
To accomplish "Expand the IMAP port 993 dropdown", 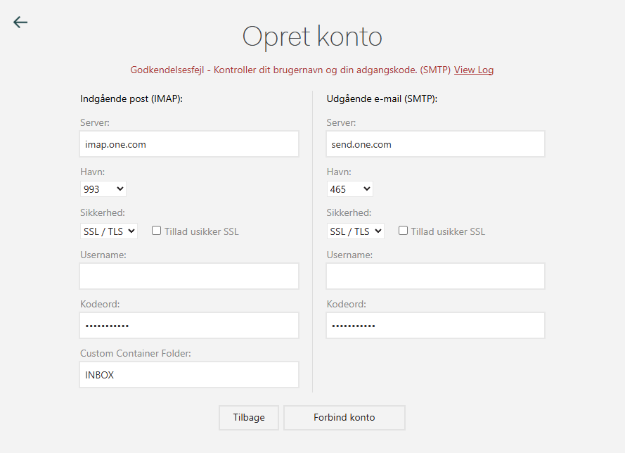I will coord(103,189).
